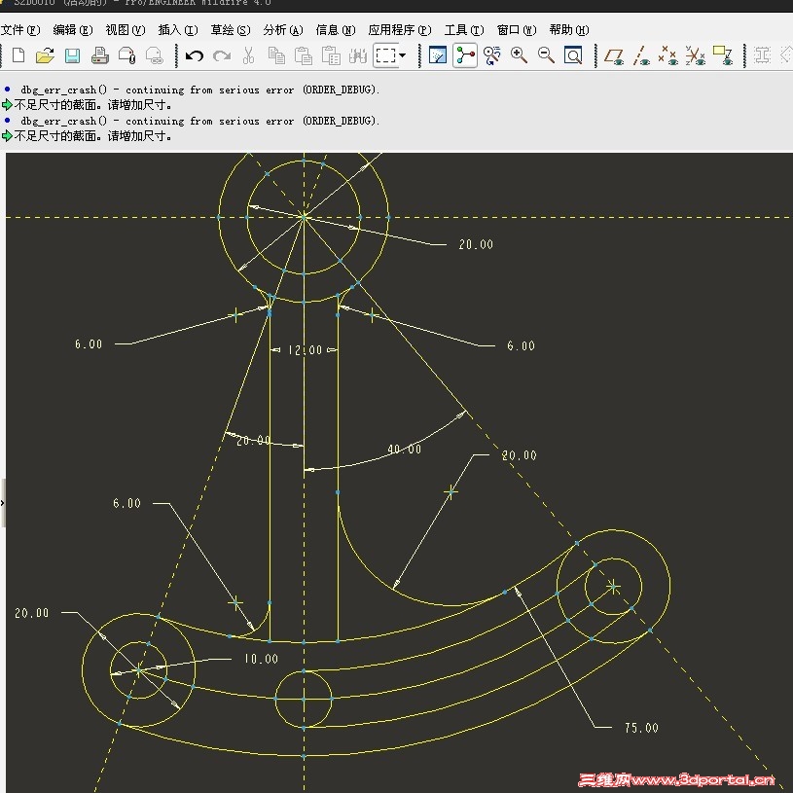Toggle sketch dimension display icon

(x=762, y=55)
